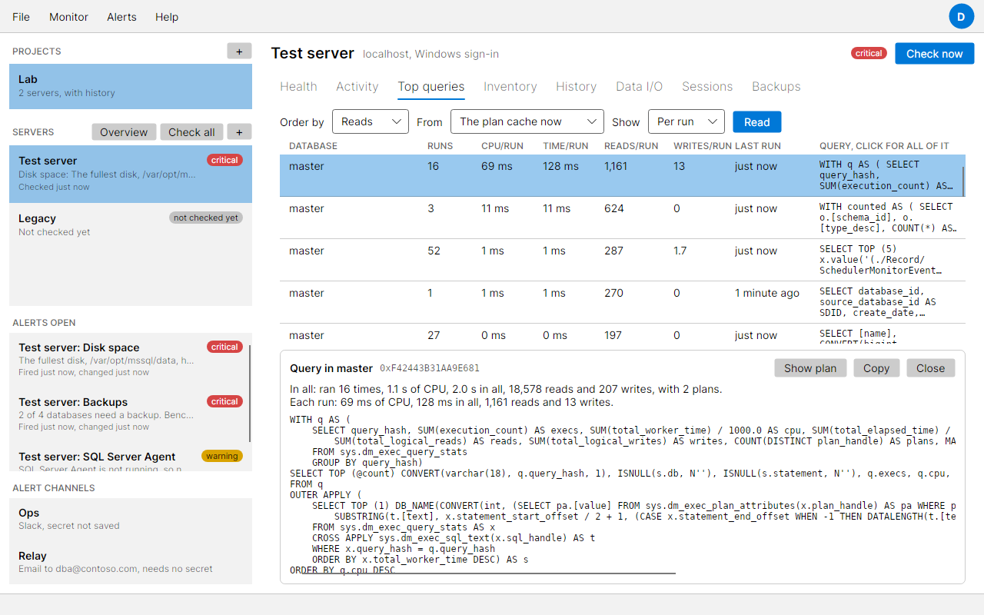
Task: Open the Help menu
Action: coord(167,17)
